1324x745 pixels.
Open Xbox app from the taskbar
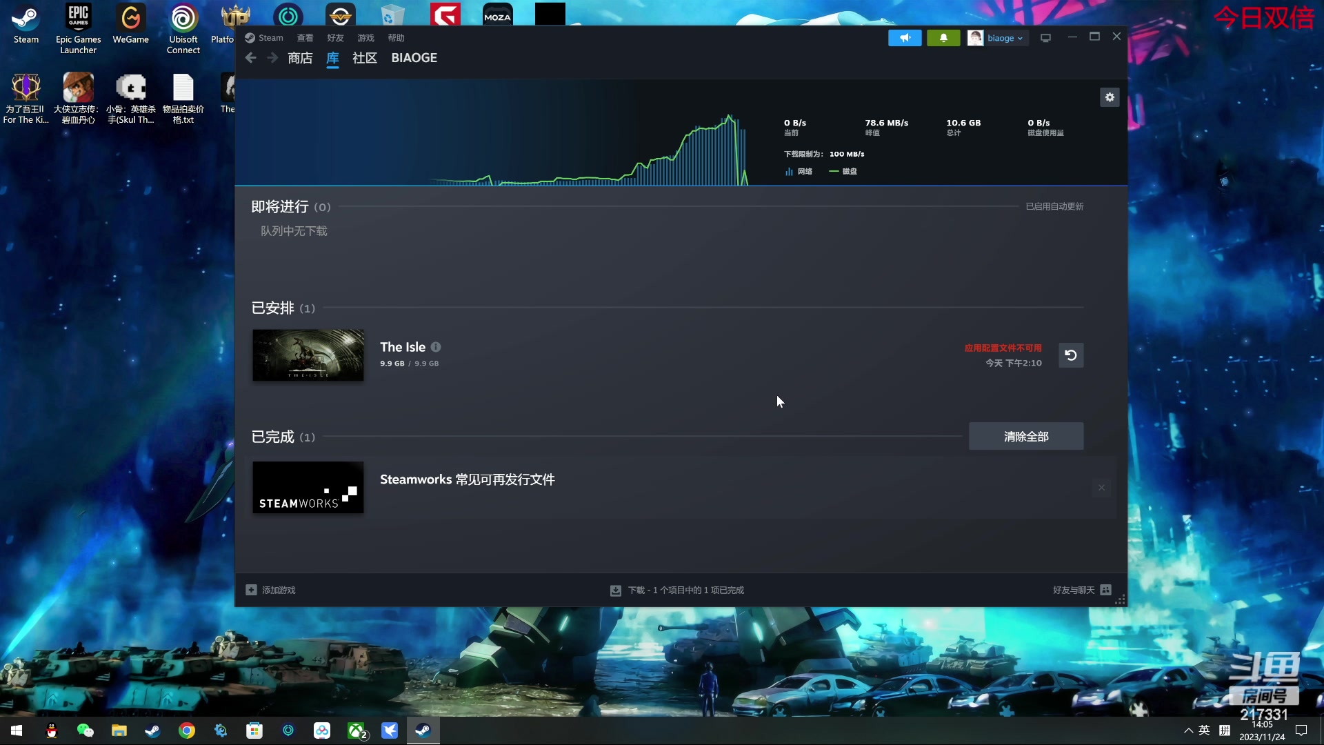coord(357,731)
